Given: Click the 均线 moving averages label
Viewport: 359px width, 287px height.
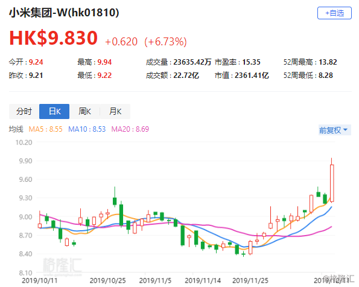Looking at the screenshot, I should pyautogui.click(x=16, y=129).
